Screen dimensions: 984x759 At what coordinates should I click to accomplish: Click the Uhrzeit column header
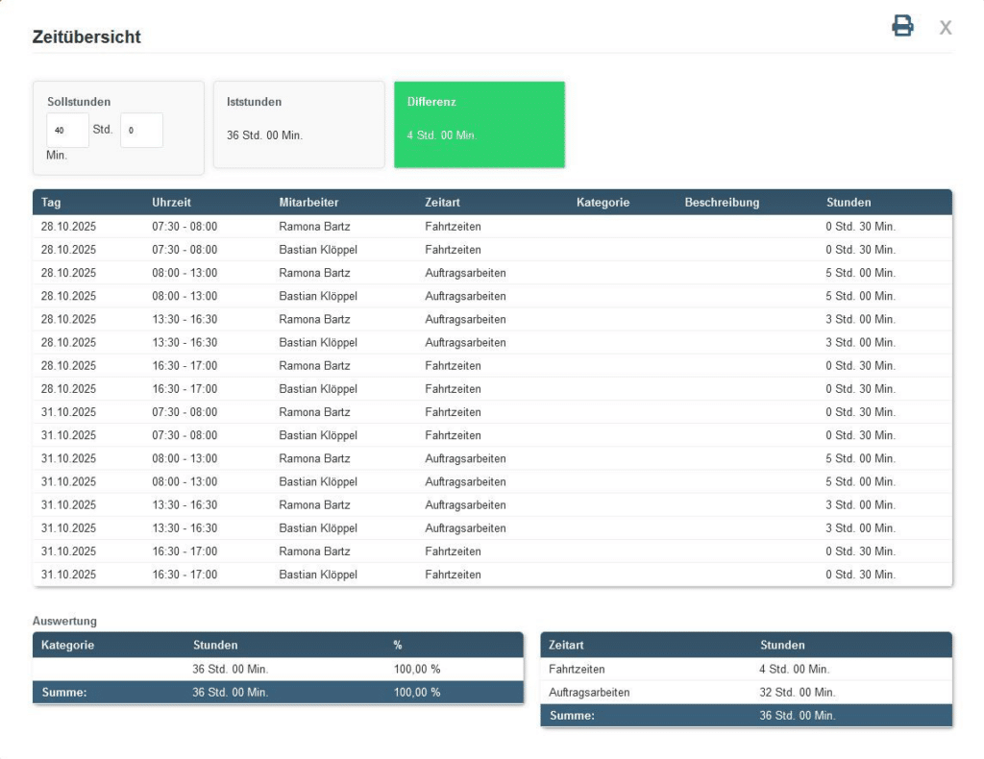point(172,203)
